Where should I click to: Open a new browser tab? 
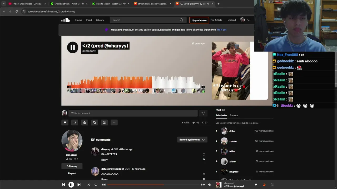[218, 4]
